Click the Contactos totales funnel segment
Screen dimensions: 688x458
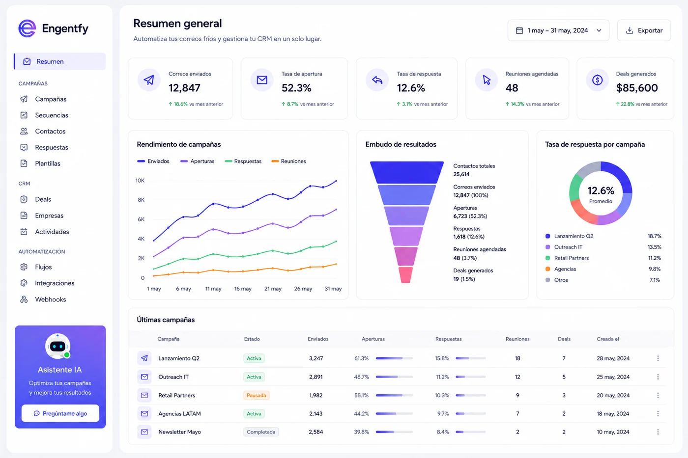click(407, 172)
